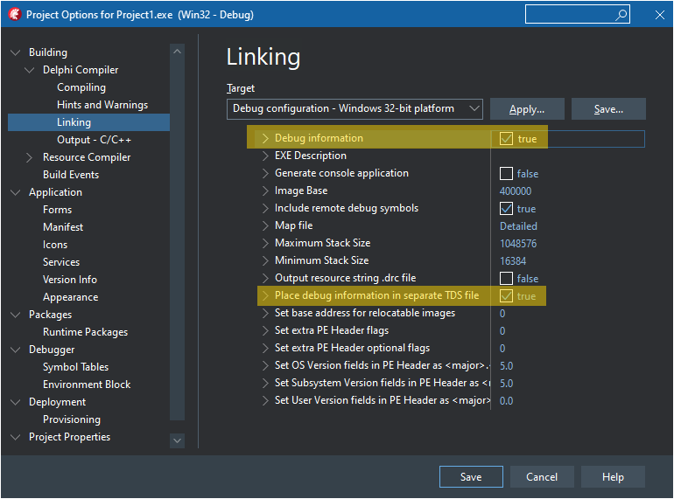Click the search input field

coord(569,14)
